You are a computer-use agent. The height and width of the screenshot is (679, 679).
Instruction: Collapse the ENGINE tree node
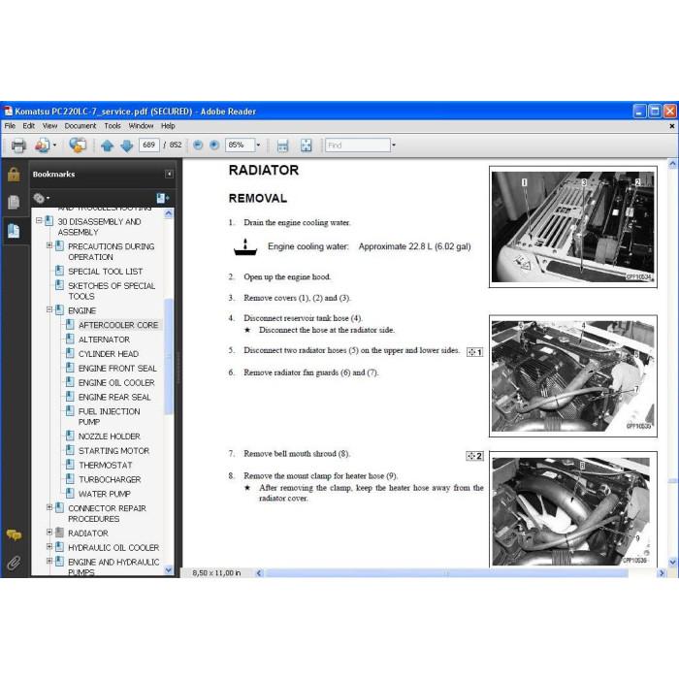click(49, 309)
